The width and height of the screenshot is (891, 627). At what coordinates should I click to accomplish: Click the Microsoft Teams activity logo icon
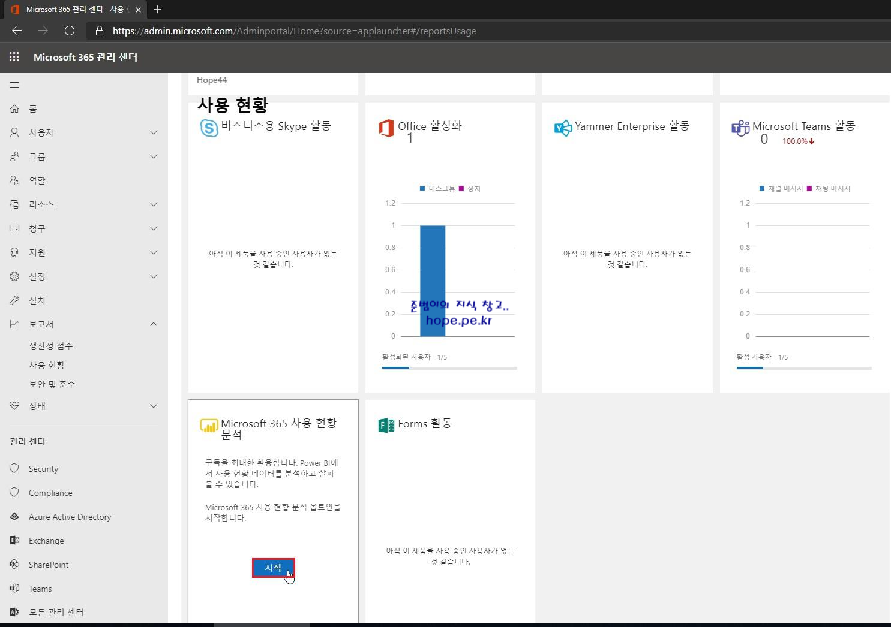[x=740, y=128]
